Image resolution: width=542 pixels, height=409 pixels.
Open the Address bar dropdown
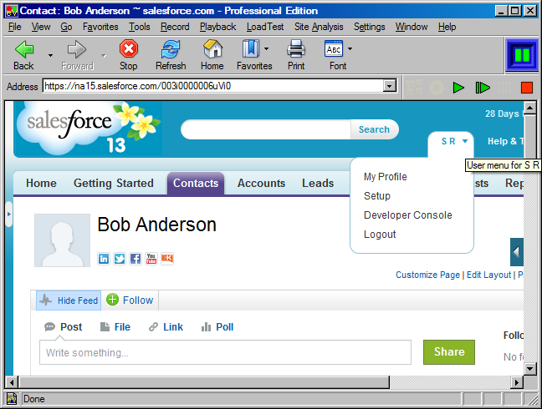click(x=390, y=86)
